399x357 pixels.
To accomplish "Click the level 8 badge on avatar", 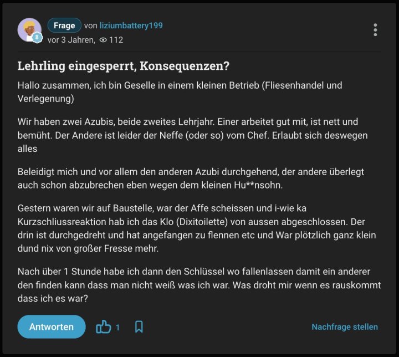I will (x=37, y=38).
